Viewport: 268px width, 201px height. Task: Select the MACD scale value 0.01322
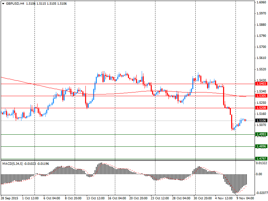[x=261, y=163]
